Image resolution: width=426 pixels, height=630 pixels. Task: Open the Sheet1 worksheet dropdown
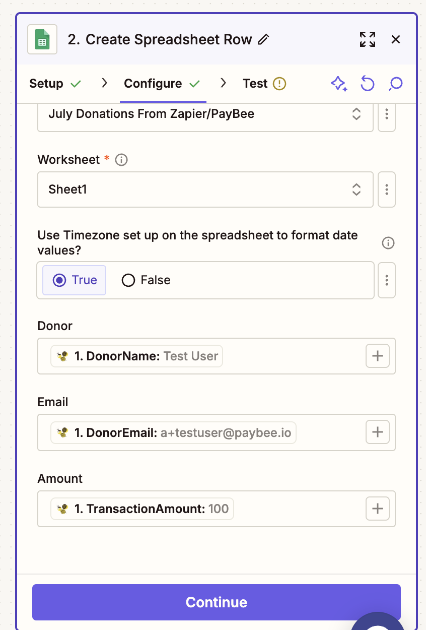[205, 190]
